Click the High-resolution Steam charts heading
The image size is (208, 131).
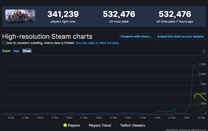coord(47,36)
